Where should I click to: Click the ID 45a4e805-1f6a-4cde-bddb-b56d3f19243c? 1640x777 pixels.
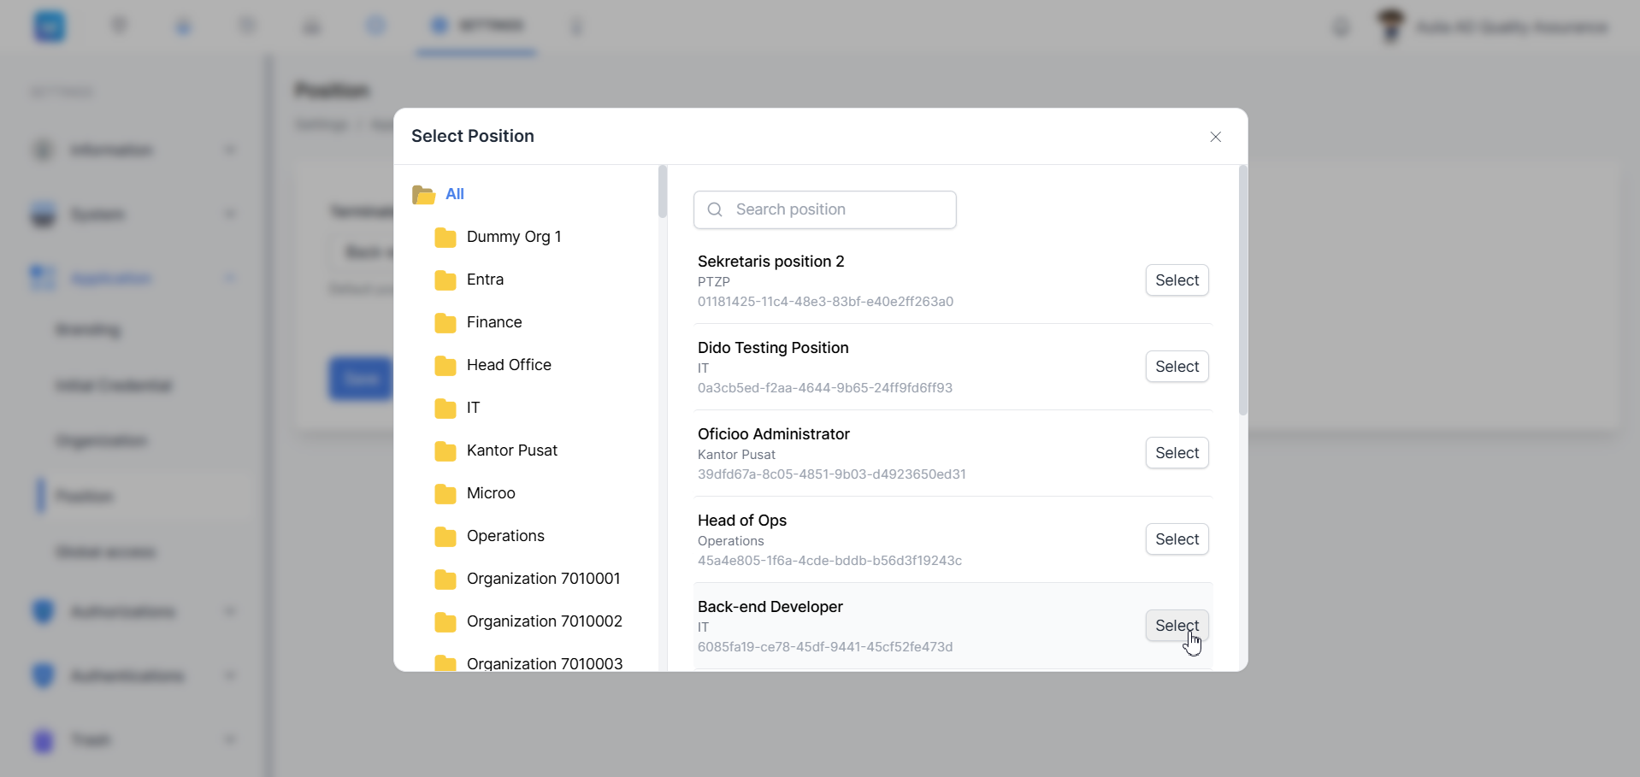(x=829, y=561)
